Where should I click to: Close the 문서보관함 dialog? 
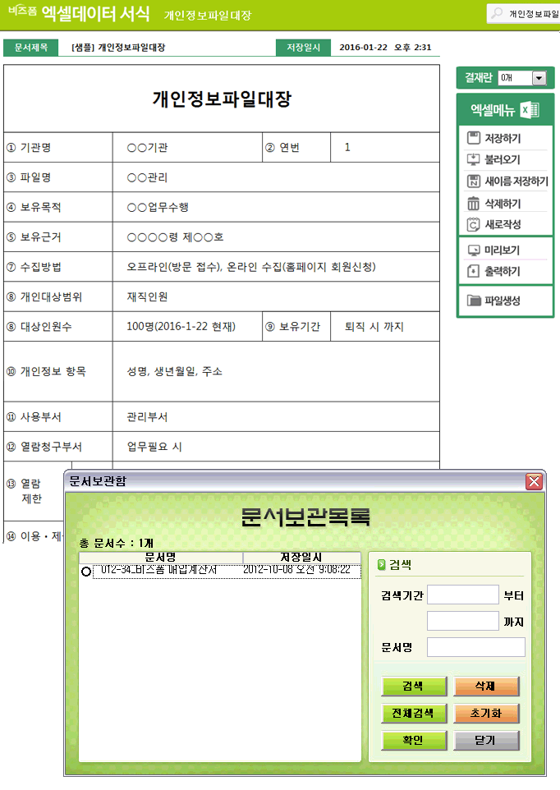534,481
